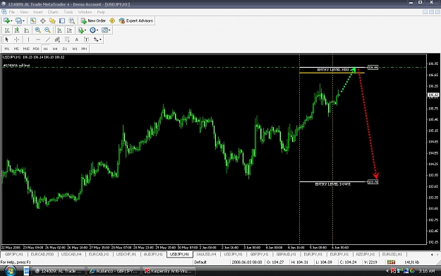The height and width of the screenshot is (276, 441).
Task: Open the Tools menu
Action: click(x=68, y=12)
